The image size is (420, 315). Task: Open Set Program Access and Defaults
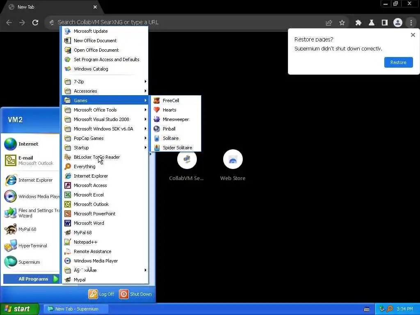point(105,59)
